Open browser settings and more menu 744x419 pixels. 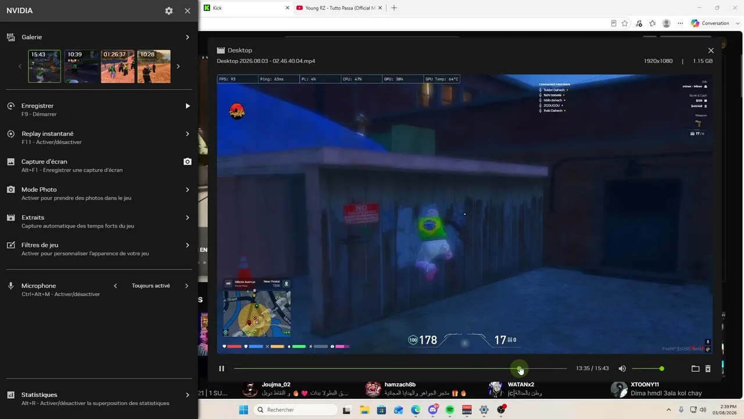pos(679,23)
